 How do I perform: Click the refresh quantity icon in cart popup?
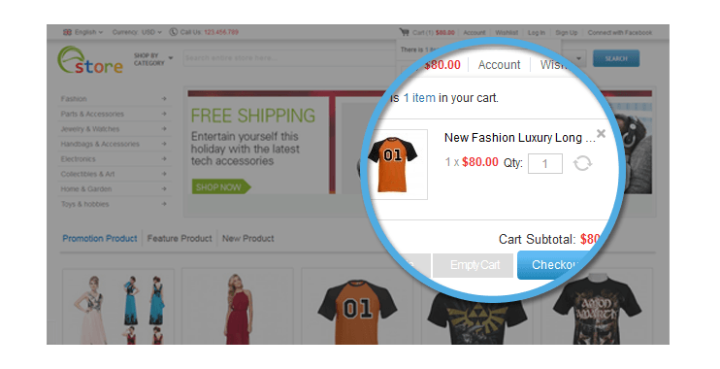click(x=582, y=163)
